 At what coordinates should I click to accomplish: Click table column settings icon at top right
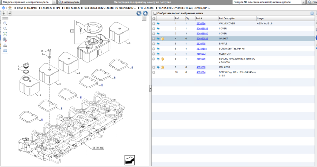[x=312, y=13]
